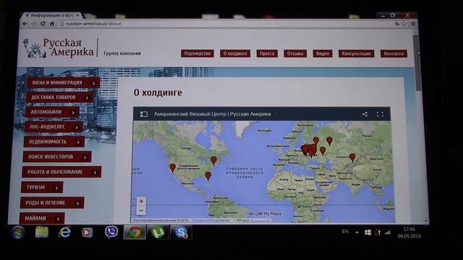Viewport: 463px width, 260px height.
Task: Reload the page with refresh icon
Action: point(43,24)
